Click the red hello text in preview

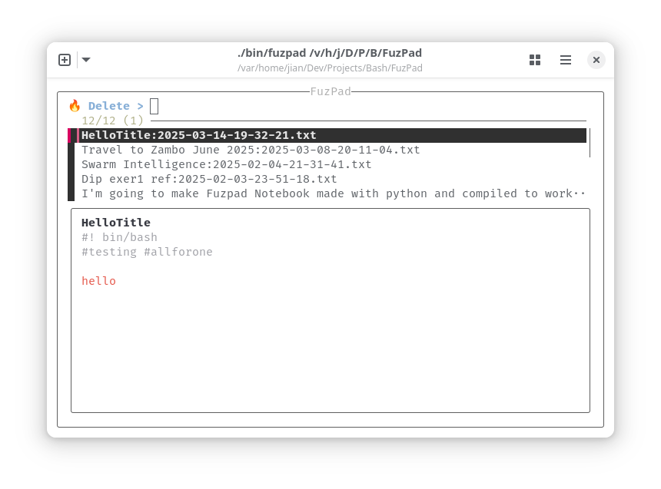tap(98, 281)
